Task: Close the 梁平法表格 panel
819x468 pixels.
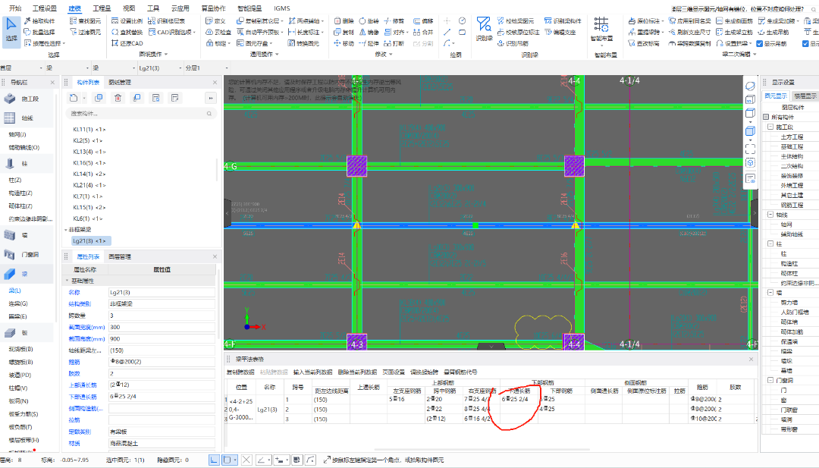Action: (751, 360)
